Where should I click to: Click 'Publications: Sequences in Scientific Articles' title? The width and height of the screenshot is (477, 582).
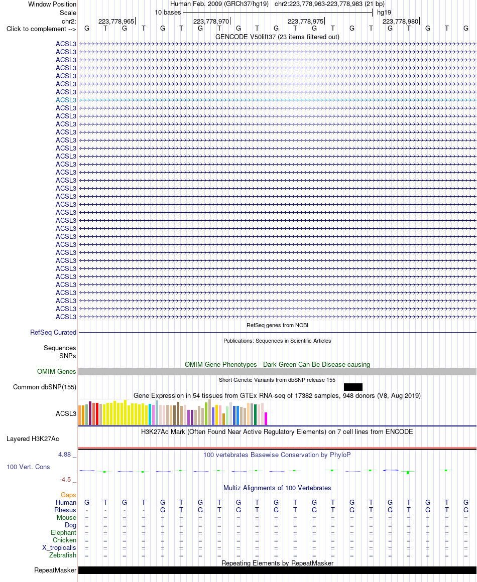click(x=277, y=341)
